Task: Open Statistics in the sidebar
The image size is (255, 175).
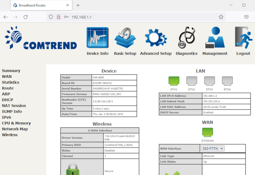Action: click(x=11, y=82)
